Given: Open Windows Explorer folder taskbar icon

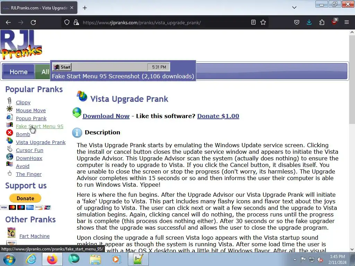Looking at the screenshot, I should (x=95, y=259).
